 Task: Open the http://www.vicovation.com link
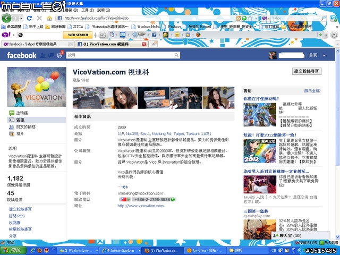[140, 206]
